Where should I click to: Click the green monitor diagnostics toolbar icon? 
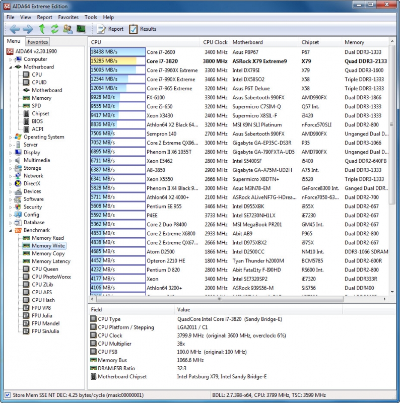click(x=81, y=29)
